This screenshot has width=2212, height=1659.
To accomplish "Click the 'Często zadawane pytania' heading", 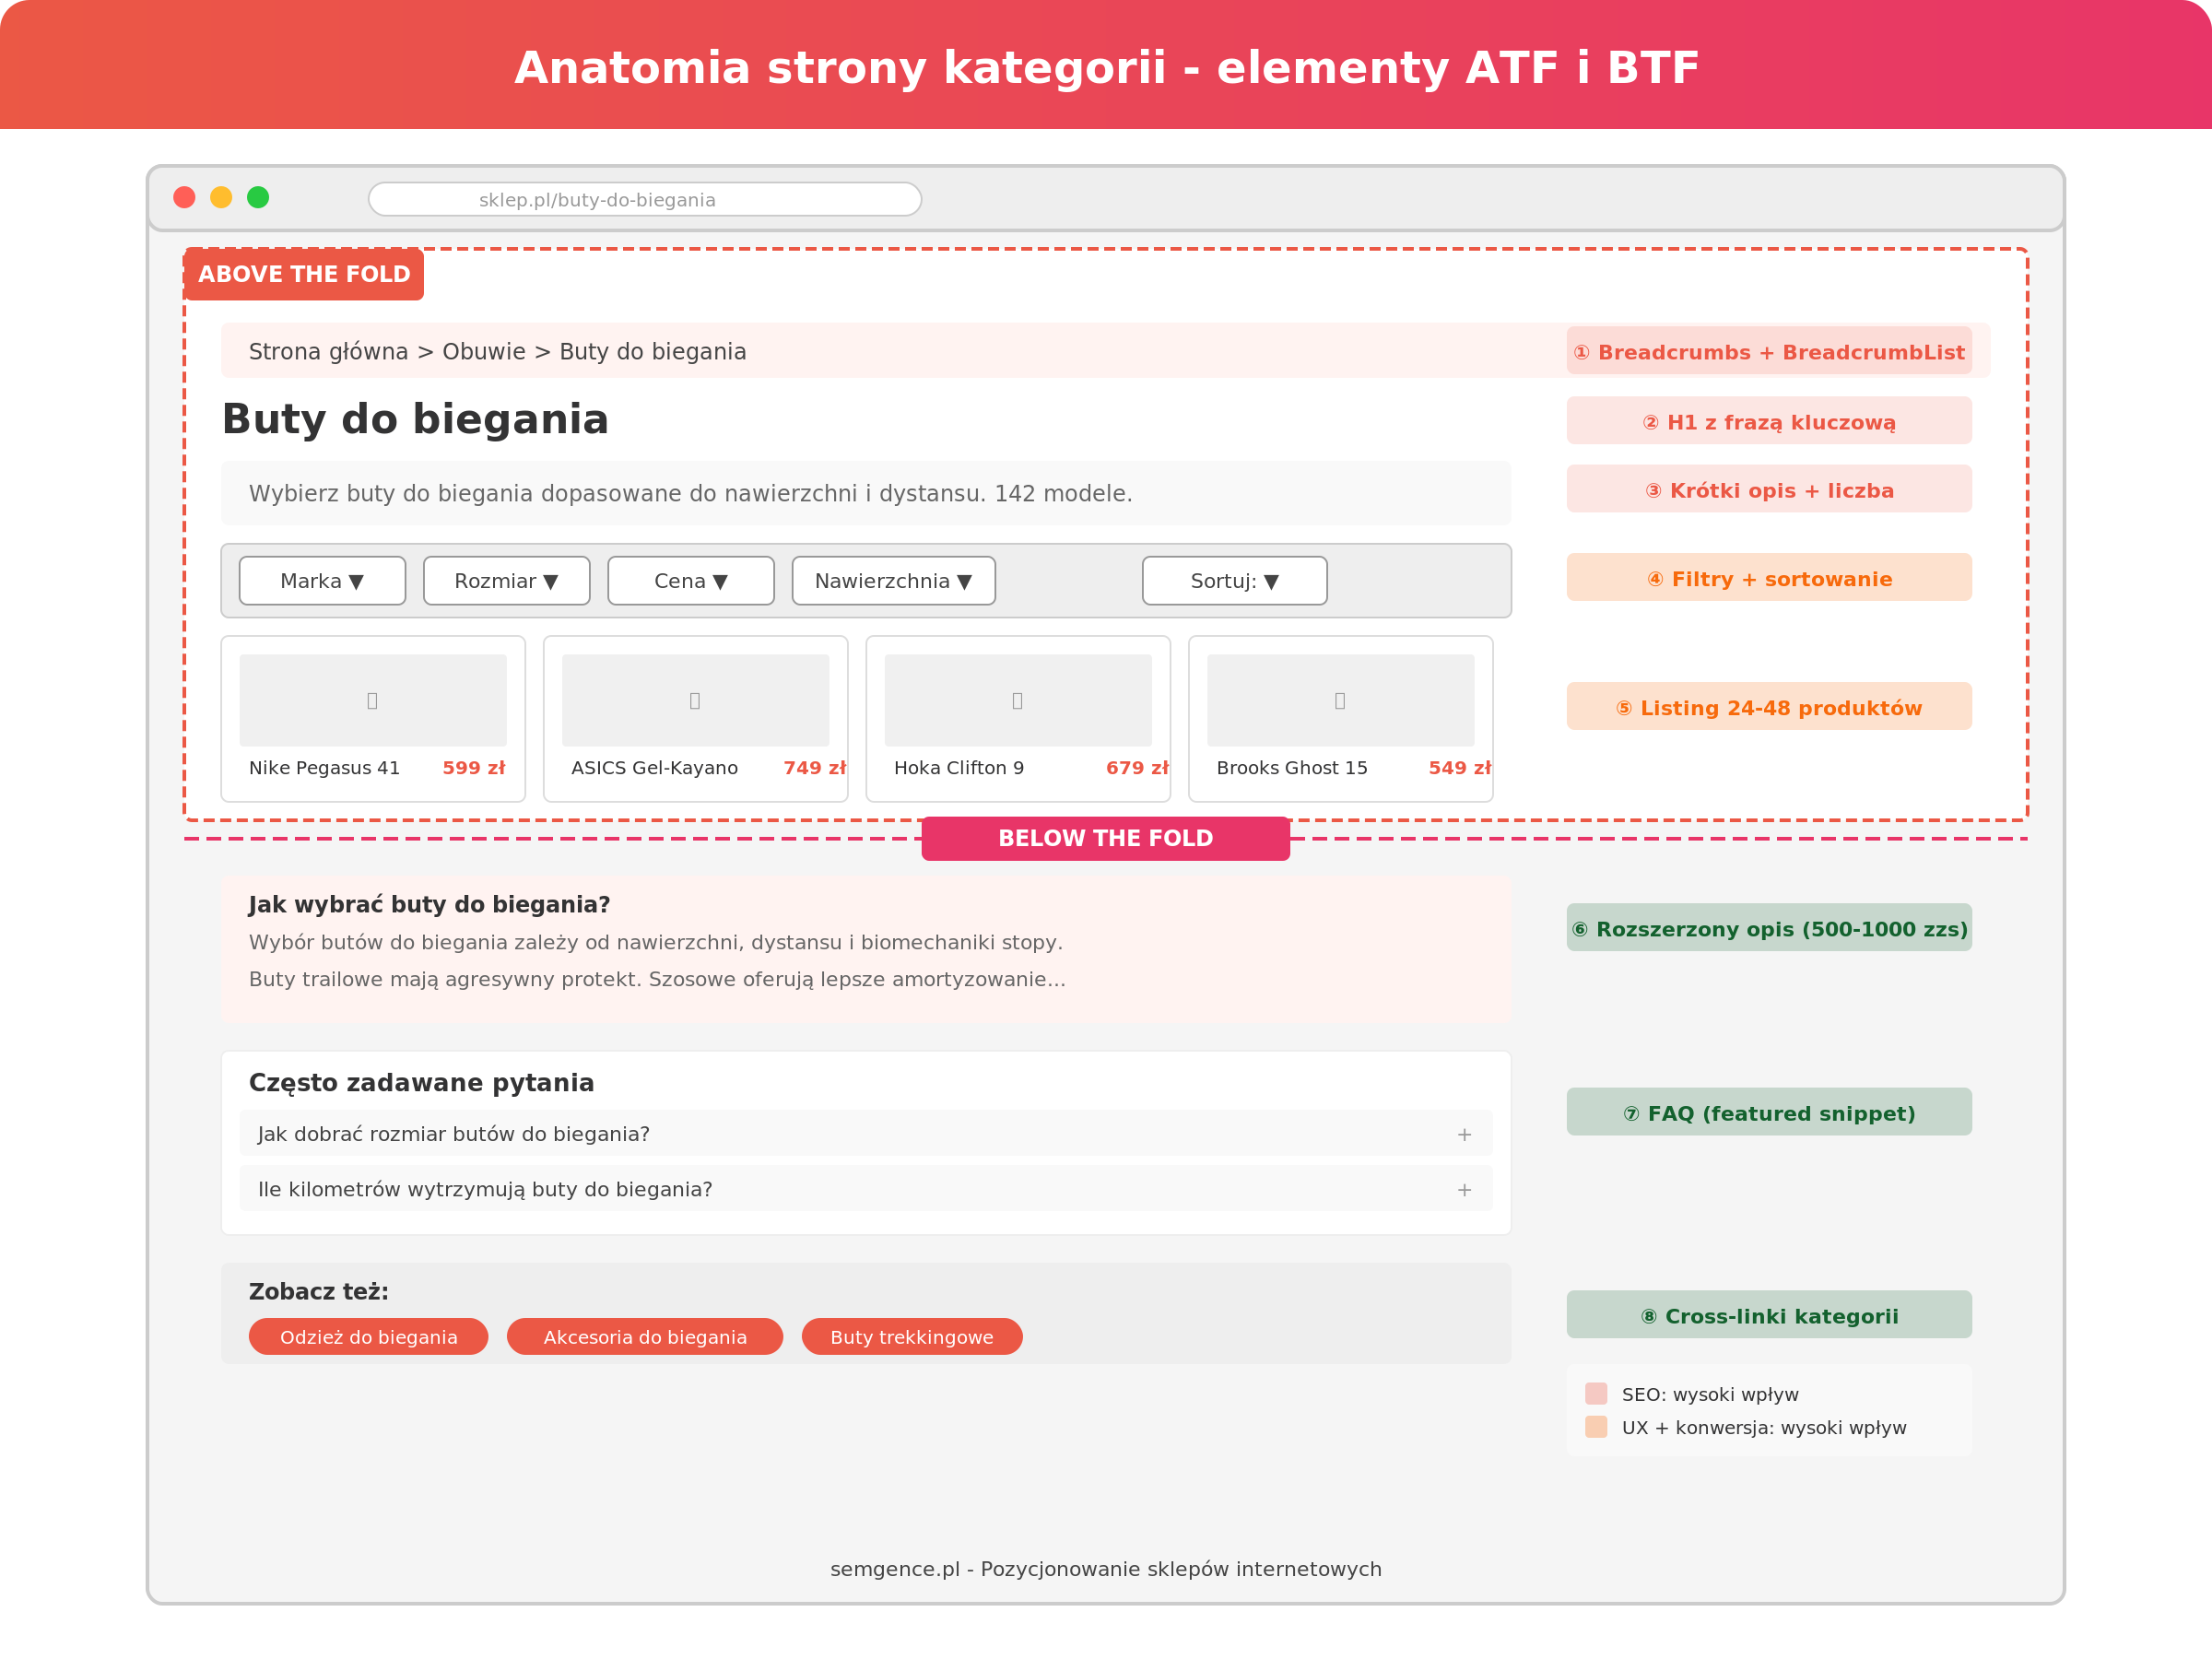I will [421, 1083].
